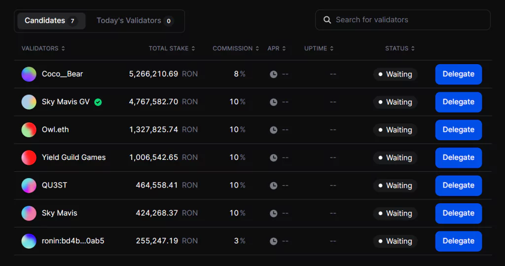This screenshot has height=266, width=505.
Task: Click the 255,247.19 RON stake value
Action: click(167, 241)
